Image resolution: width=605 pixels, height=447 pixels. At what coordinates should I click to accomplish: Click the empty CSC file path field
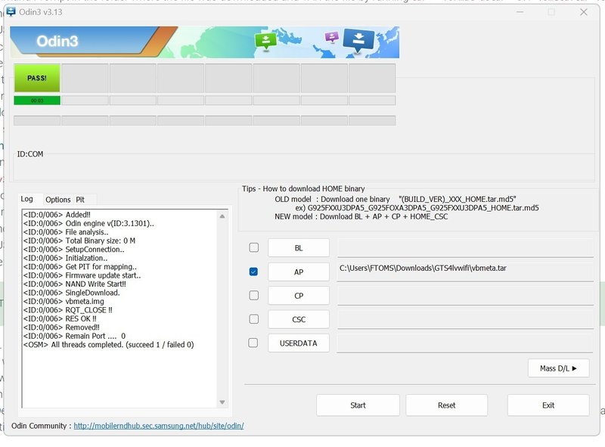click(x=465, y=319)
